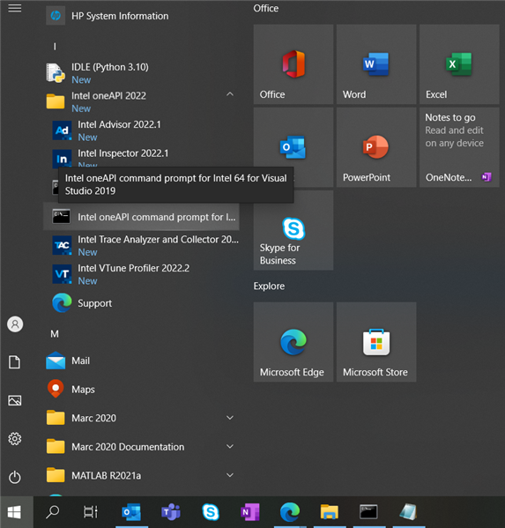Jump to letter M section header

pos(55,334)
